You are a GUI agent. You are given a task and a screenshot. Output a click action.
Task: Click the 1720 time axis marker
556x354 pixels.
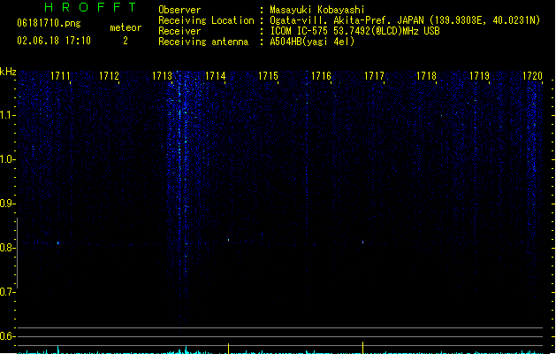point(532,76)
